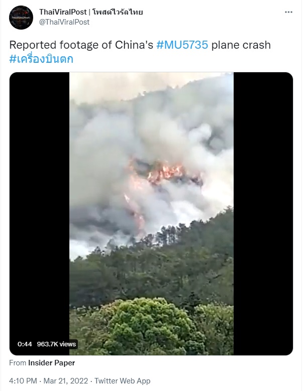Open the 4:10 PM tweet timestamp
Image resolution: width=304 pixels, height=391 pixels.
tap(23, 381)
